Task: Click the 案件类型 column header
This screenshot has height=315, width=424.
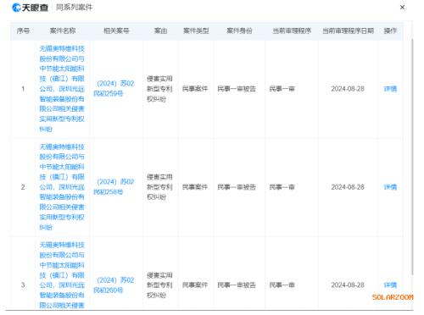Action: pos(196,30)
